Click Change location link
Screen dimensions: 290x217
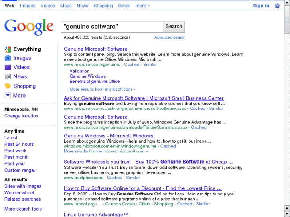(x=21, y=116)
